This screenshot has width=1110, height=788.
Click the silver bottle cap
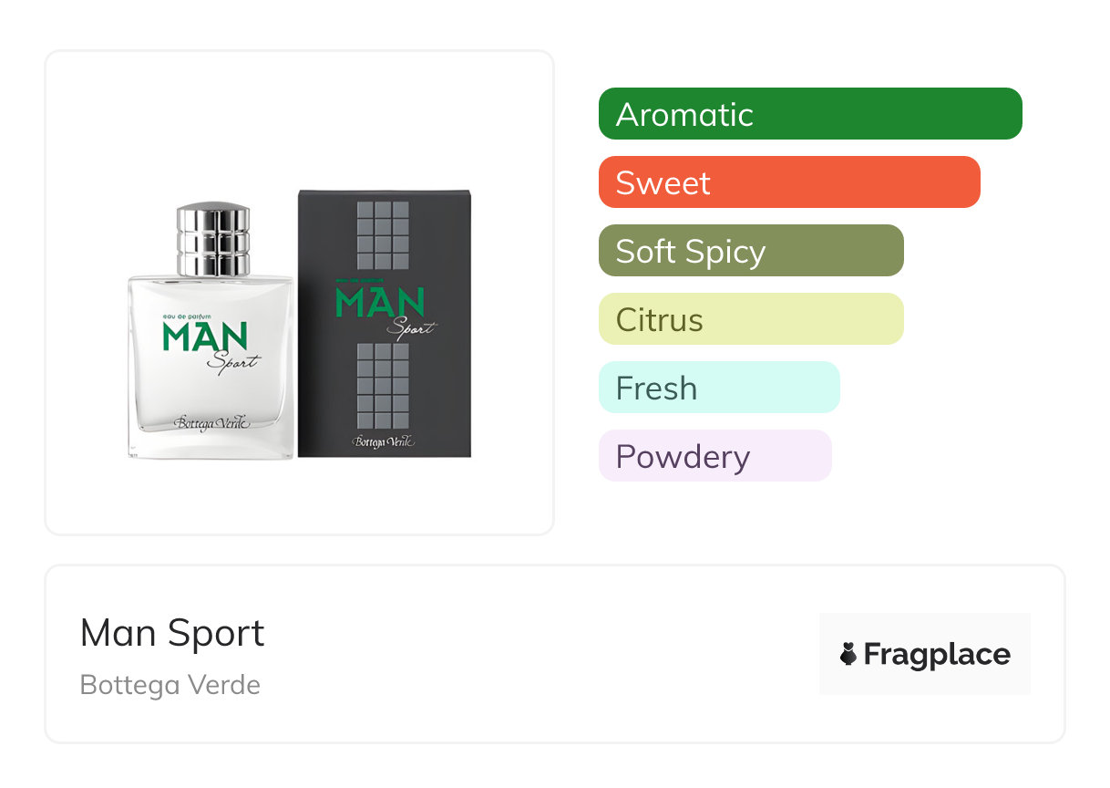click(212, 240)
